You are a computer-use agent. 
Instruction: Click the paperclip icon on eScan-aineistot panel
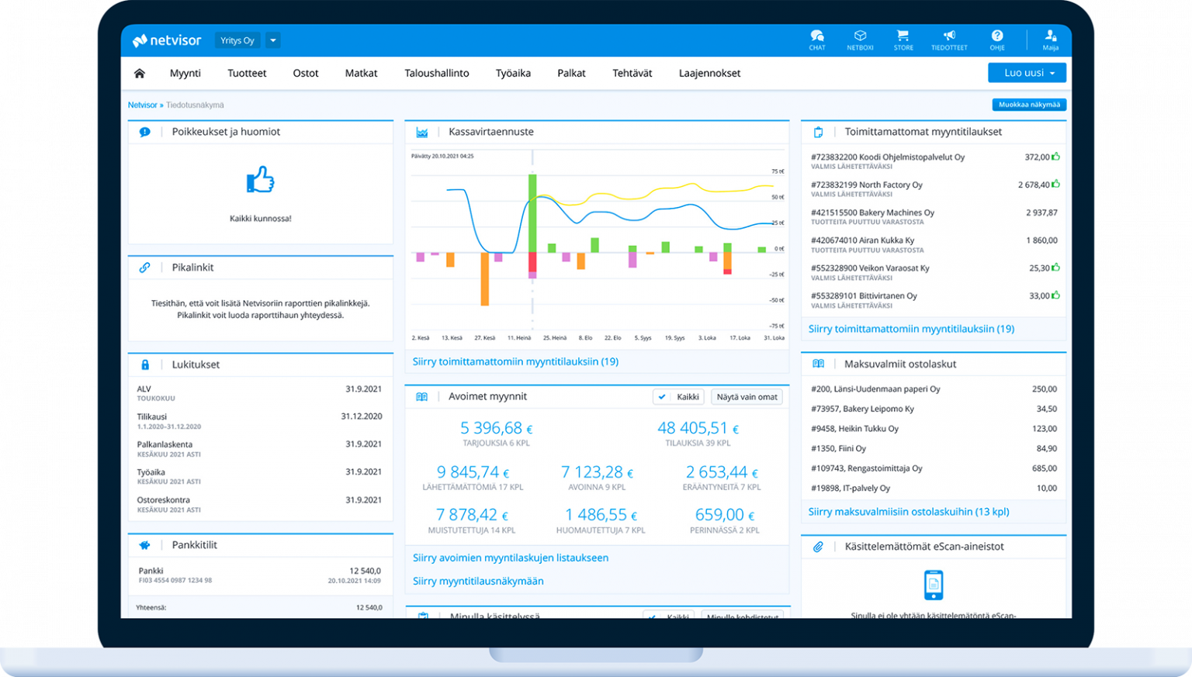818,546
